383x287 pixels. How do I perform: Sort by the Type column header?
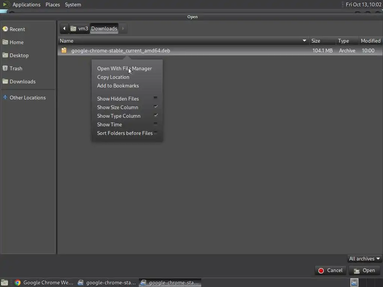pos(347,41)
